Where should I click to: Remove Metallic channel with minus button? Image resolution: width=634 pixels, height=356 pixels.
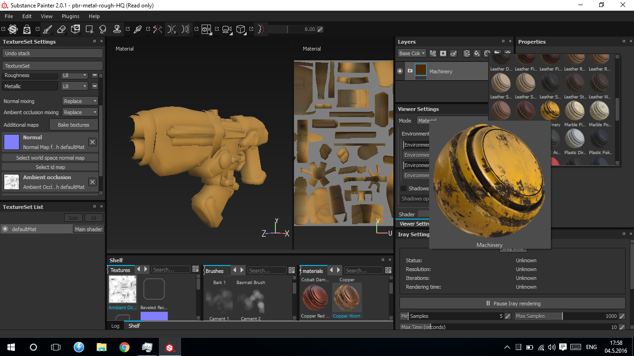(94, 86)
